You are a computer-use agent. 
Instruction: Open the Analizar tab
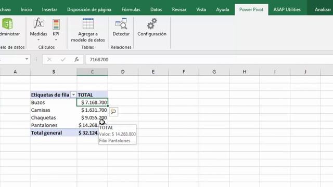pos(323,9)
